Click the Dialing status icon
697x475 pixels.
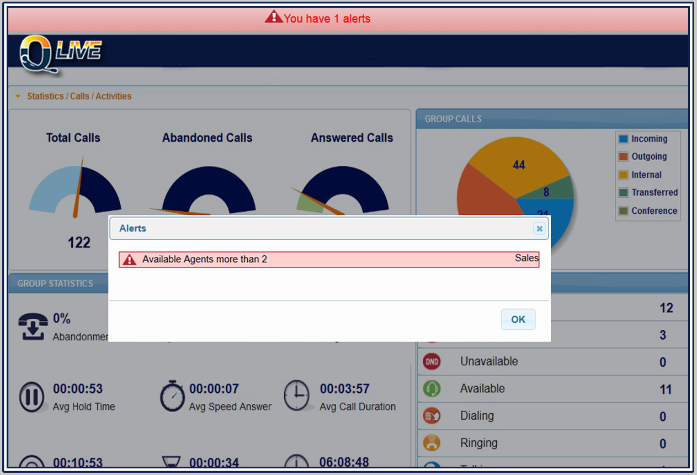pos(432,416)
